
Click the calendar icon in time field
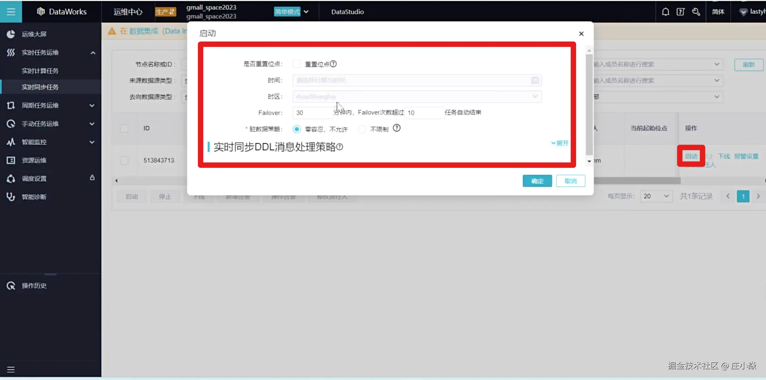pos(535,80)
